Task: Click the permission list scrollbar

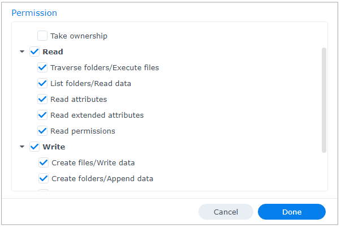Action: pyautogui.click(x=324, y=100)
